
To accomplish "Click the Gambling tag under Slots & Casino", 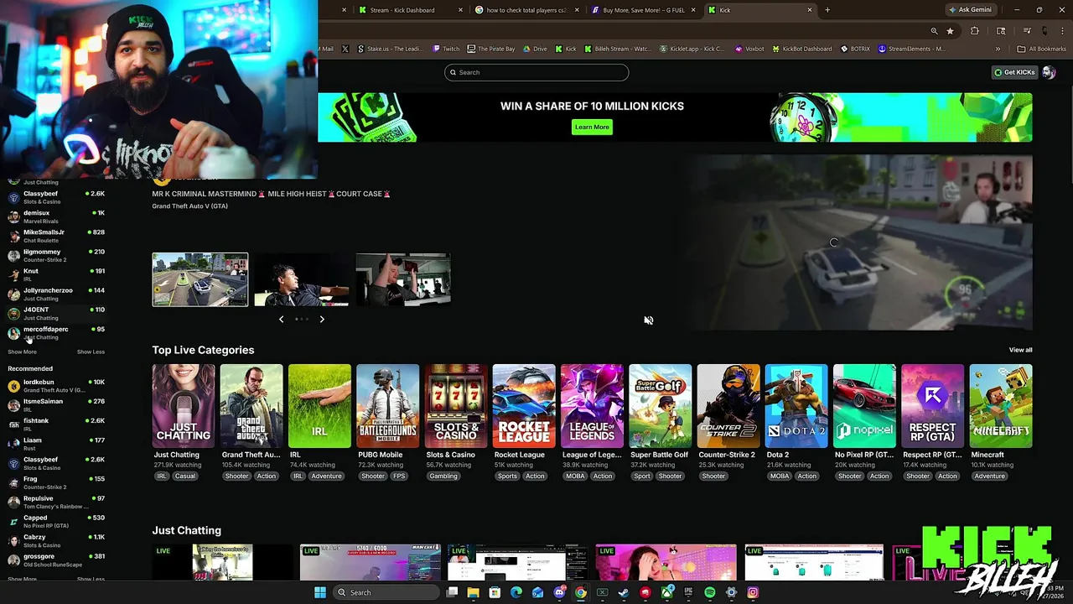I will (x=443, y=476).
